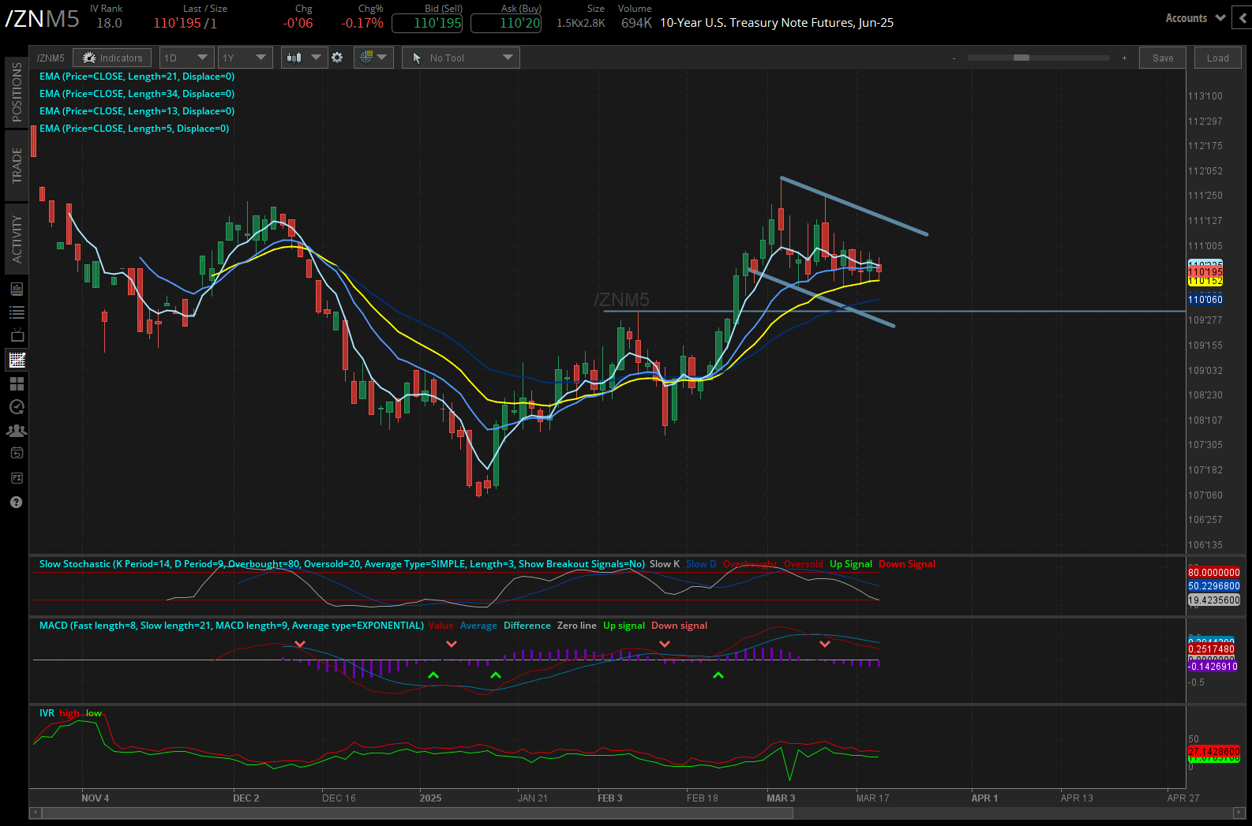The height and width of the screenshot is (826, 1252).
Task: Open the TV live feed sidebar icon
Action: (17, 335)
